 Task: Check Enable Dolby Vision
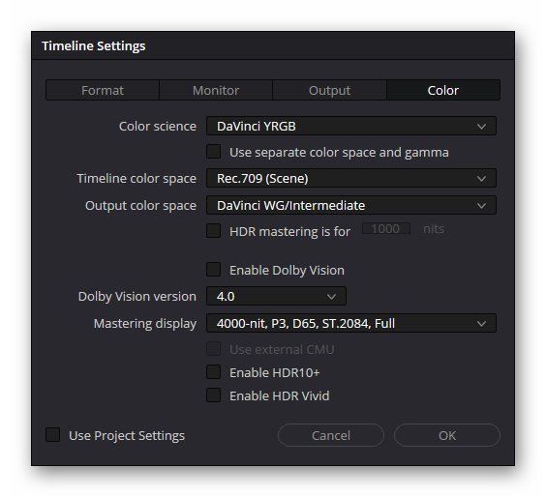213,270
